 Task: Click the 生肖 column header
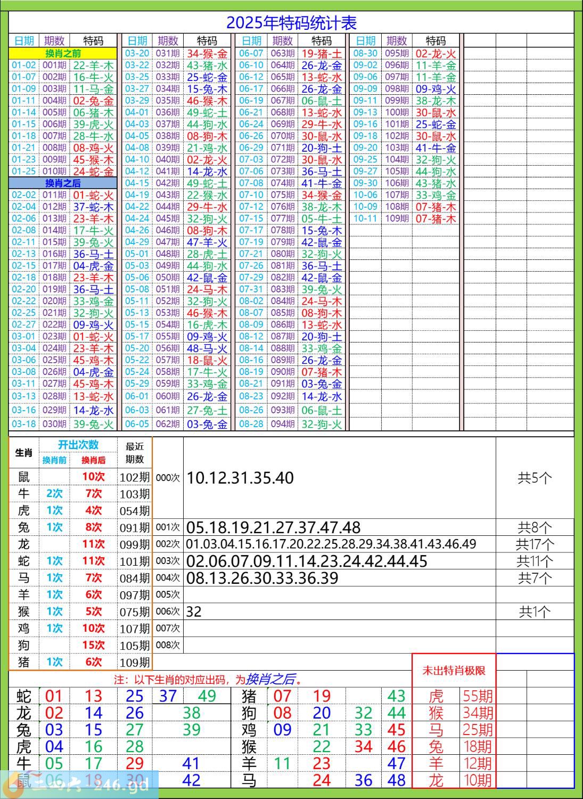point(24,453)
